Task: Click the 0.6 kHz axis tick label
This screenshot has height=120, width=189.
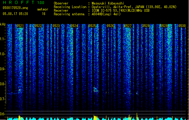Action: click(x=2, y=114)
